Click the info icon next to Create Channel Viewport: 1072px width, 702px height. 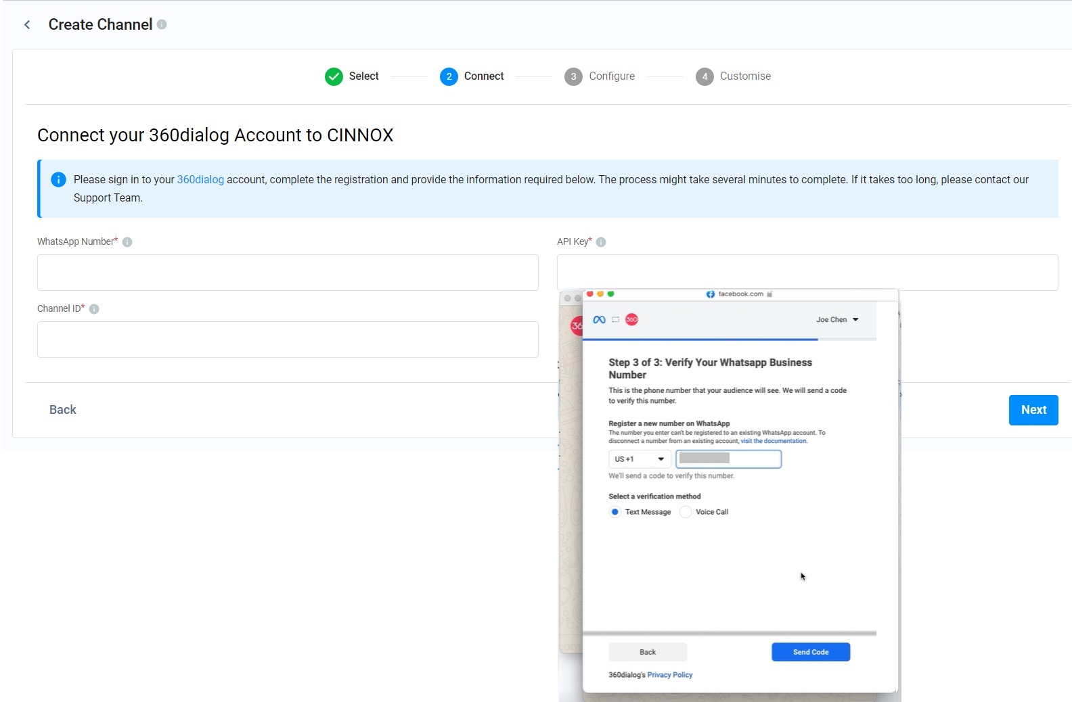(x=162, y=24)
